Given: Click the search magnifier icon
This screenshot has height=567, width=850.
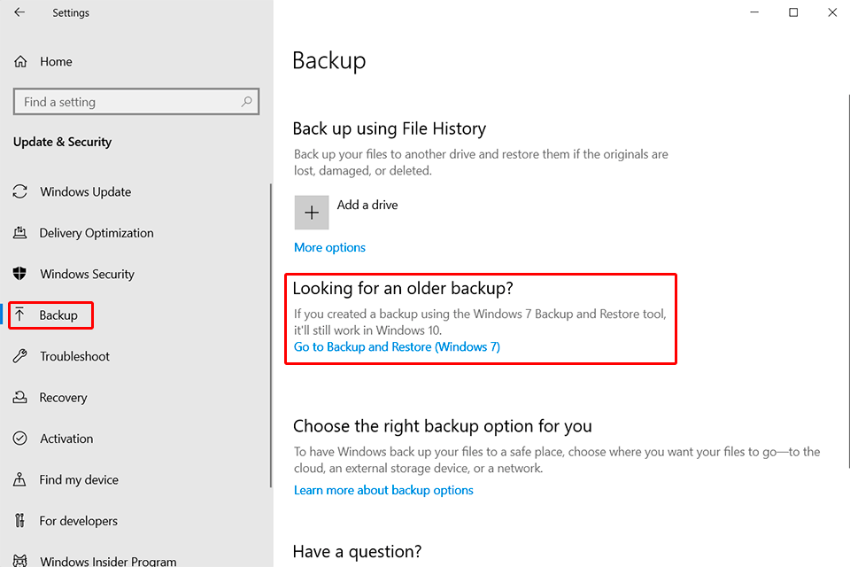Looking at the screenshot, I should (247, 102).
